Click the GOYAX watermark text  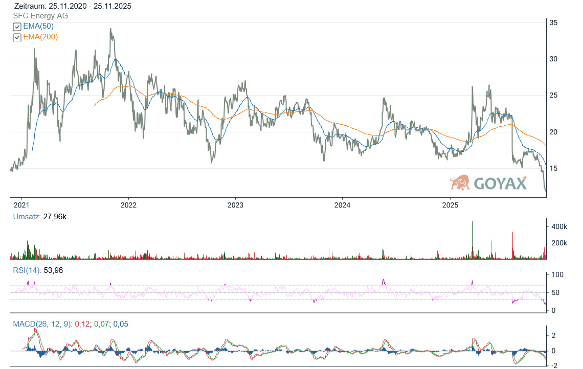500,183
